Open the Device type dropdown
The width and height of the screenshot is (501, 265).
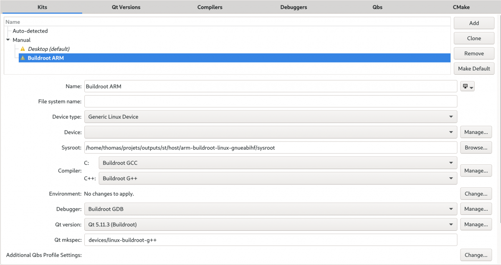click(x=271, y=117)
